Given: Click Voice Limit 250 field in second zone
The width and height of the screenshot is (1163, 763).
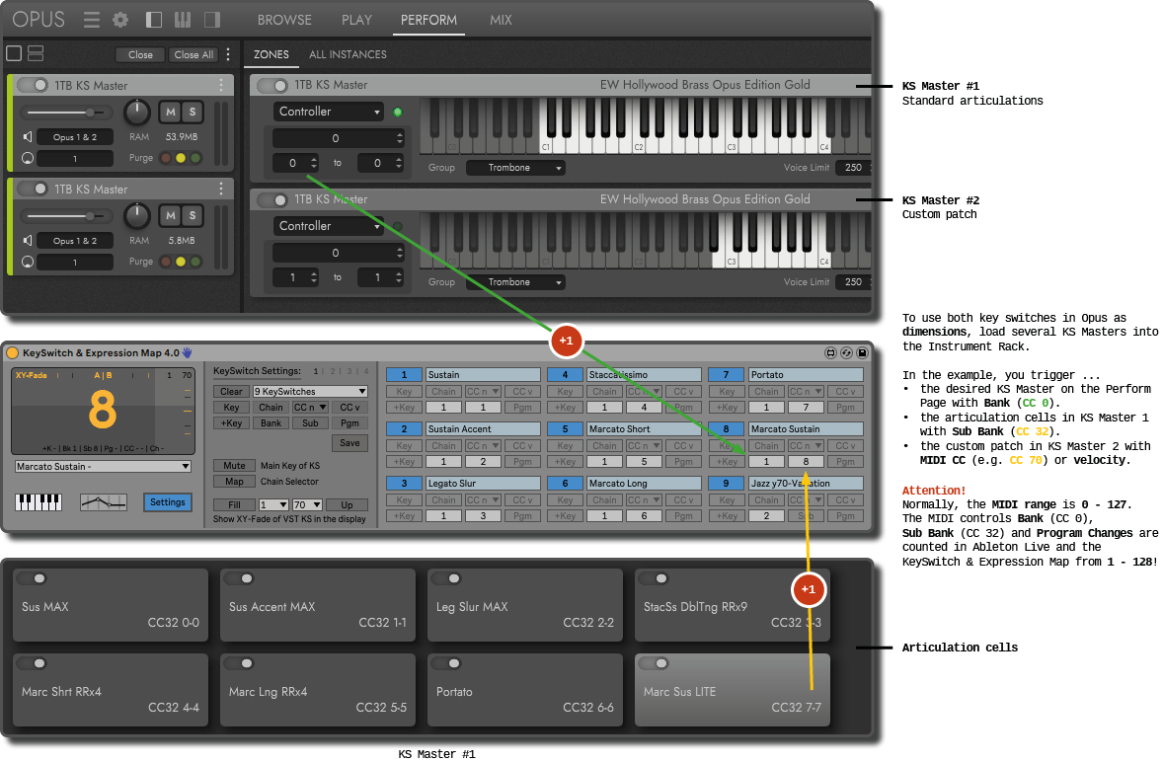Looking at the screenshot, I should point(854,282).
